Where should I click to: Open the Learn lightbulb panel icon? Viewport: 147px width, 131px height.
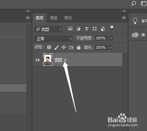tap(135, 21)
